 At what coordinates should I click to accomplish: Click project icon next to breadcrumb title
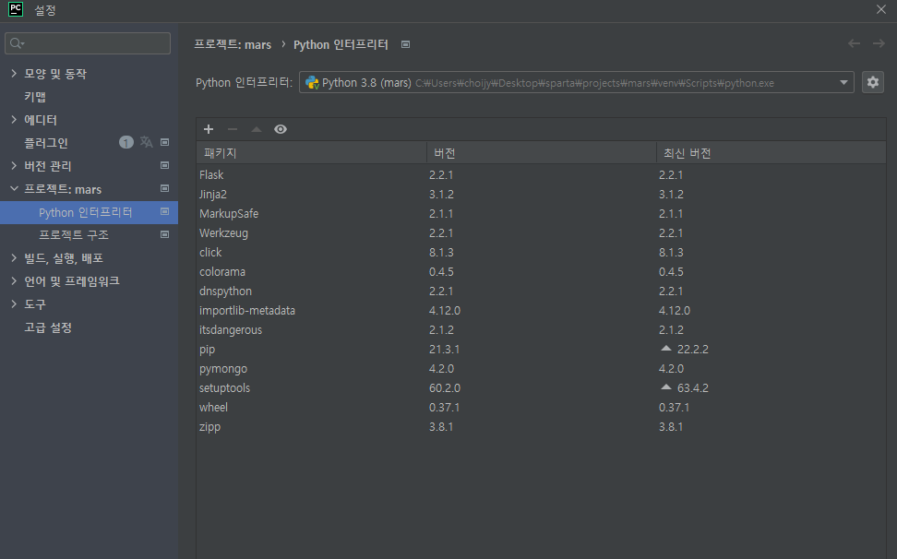(x=406, y=44)
